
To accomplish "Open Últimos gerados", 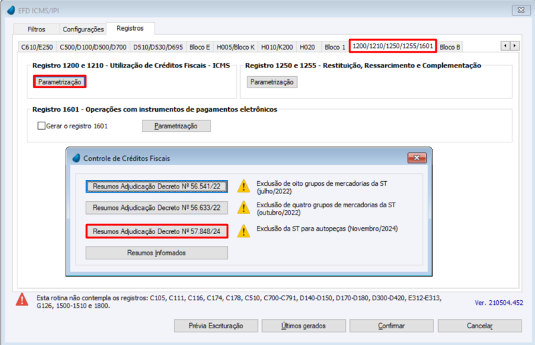I will pyautogui.click(x=304, y=326).
